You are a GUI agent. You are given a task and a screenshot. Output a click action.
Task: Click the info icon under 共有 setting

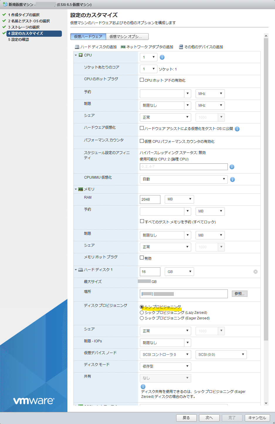click(x=143, y=386)
